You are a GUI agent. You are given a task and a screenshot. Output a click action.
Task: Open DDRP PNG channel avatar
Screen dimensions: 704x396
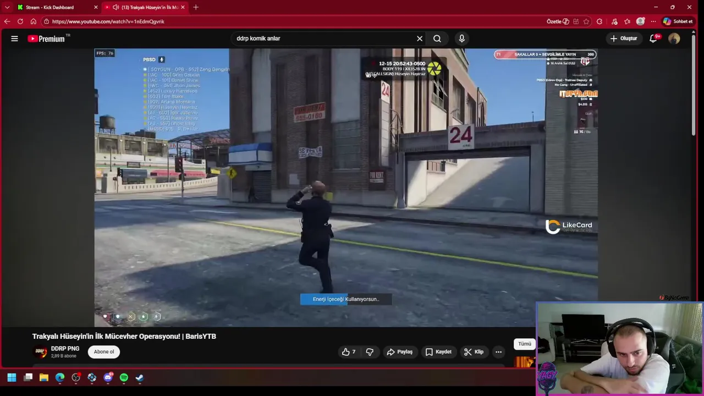(x=40, y=352)
